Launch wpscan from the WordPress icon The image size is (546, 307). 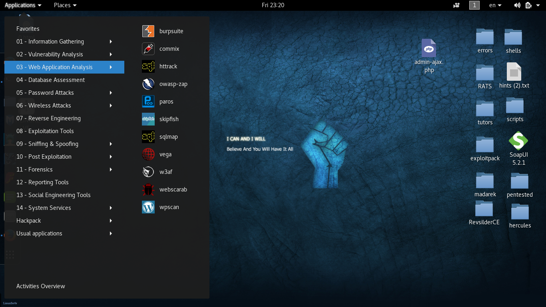(148, 207)
